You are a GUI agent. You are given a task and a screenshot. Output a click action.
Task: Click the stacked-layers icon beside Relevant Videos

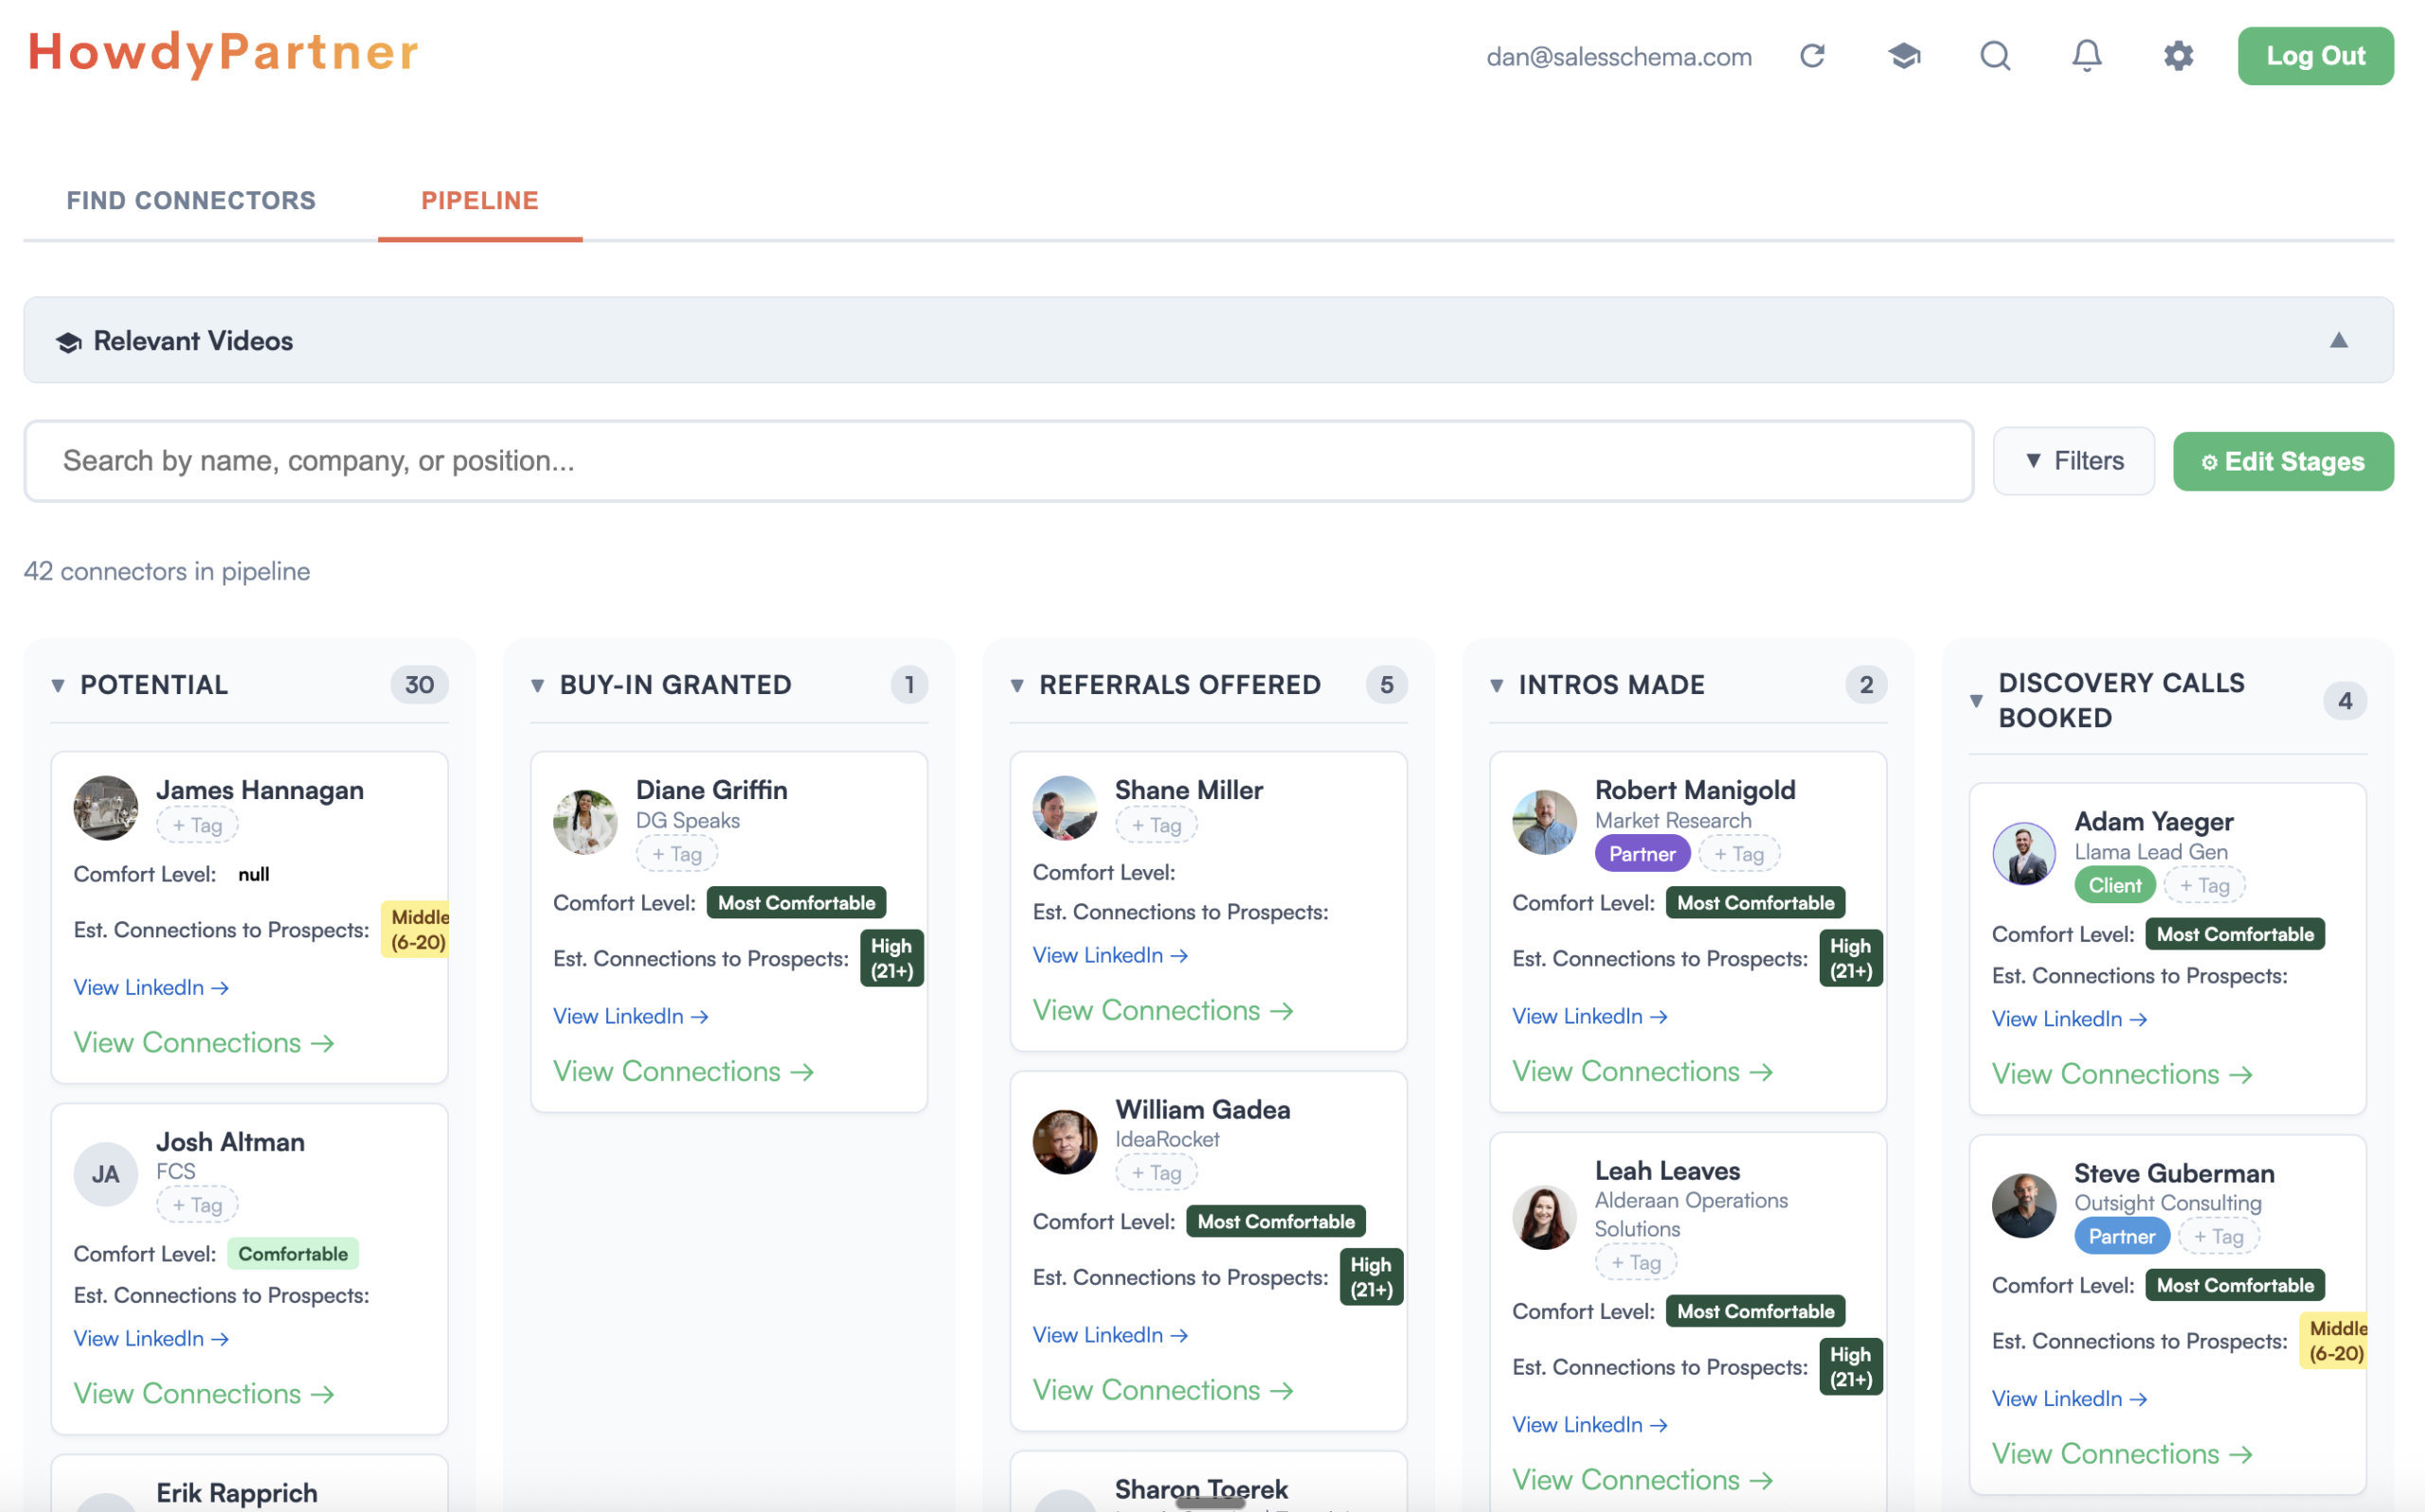66,340
